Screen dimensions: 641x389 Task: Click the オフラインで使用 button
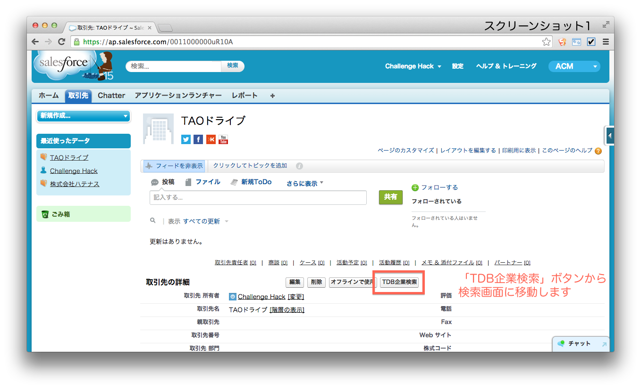353,282
